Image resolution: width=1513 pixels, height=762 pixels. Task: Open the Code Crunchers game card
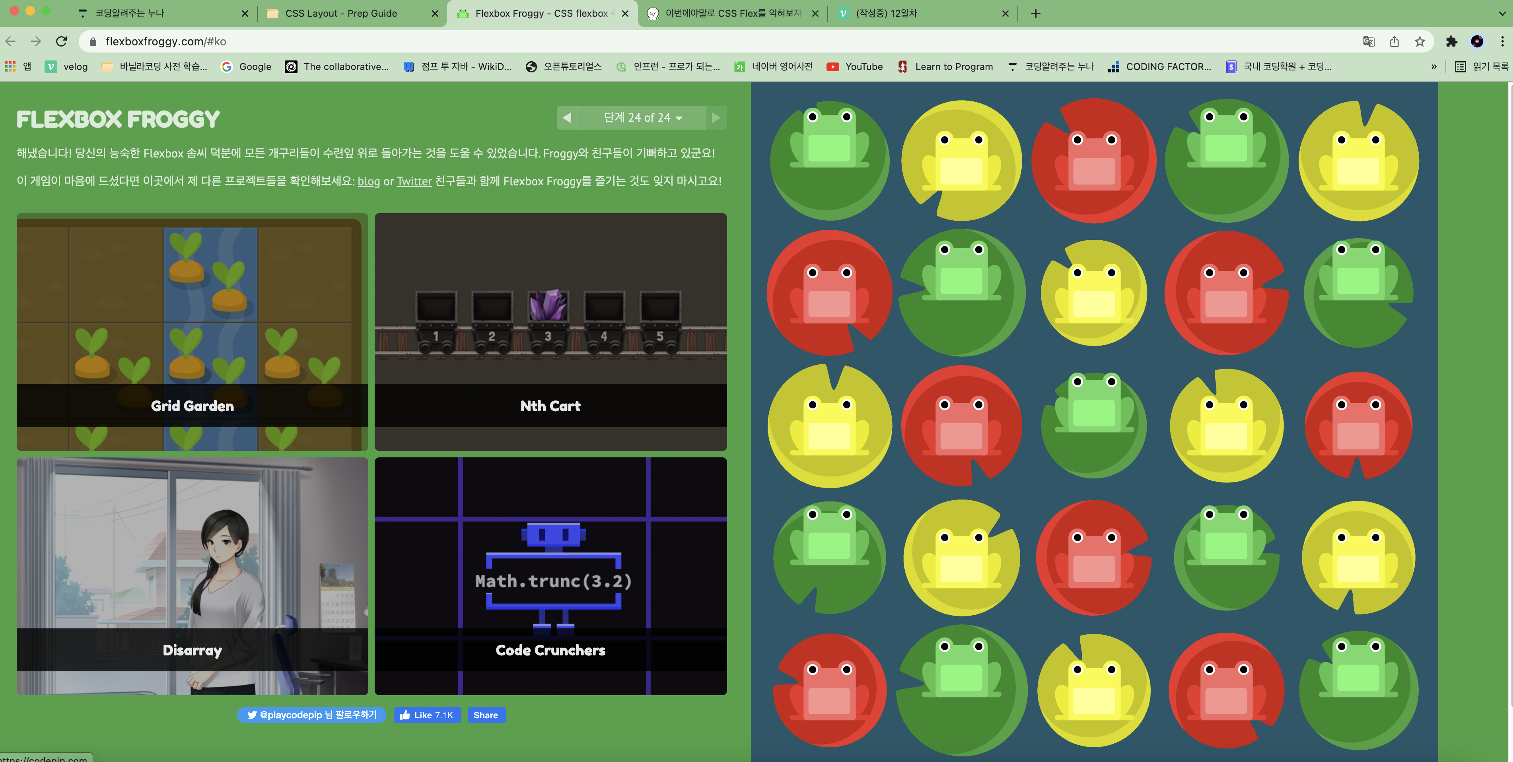click(x=550, y=576)
